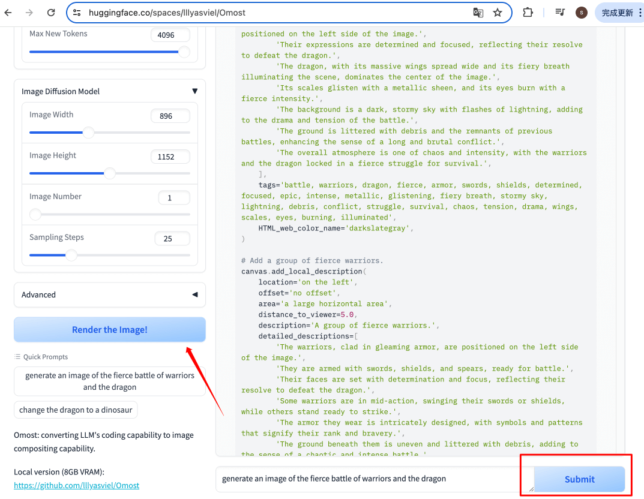Choose 'change the dragon to a dinosaur' prompt
This screenshot has width=644, height=499.
pyautogui.click(x=76, y=410)
